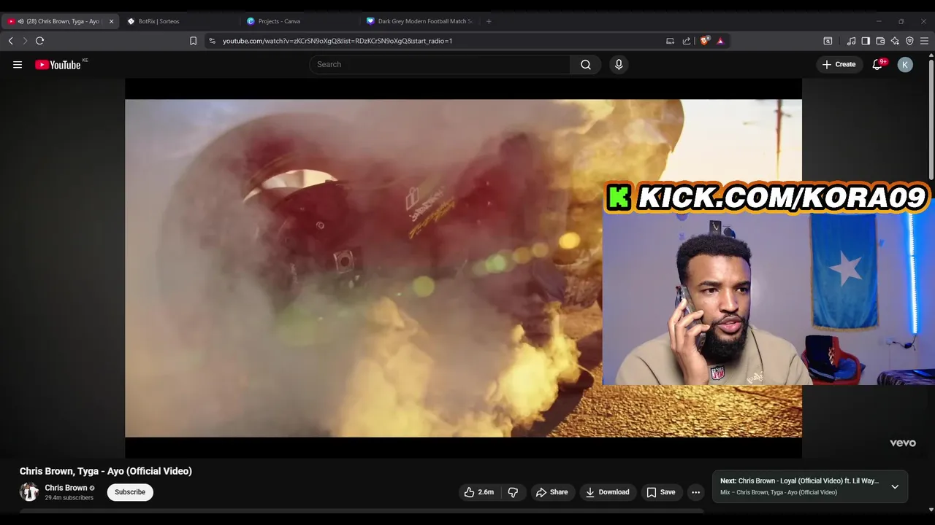935x525 pixels.
Task: Like the video with thumbs up
Action: (478, 492)
